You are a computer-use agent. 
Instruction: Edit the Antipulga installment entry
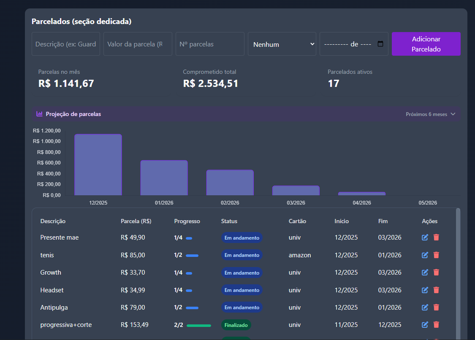point(425,308)
